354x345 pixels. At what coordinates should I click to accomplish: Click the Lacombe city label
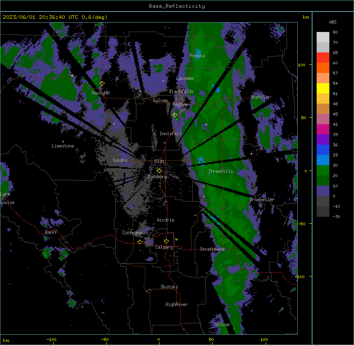click(185, 78)
